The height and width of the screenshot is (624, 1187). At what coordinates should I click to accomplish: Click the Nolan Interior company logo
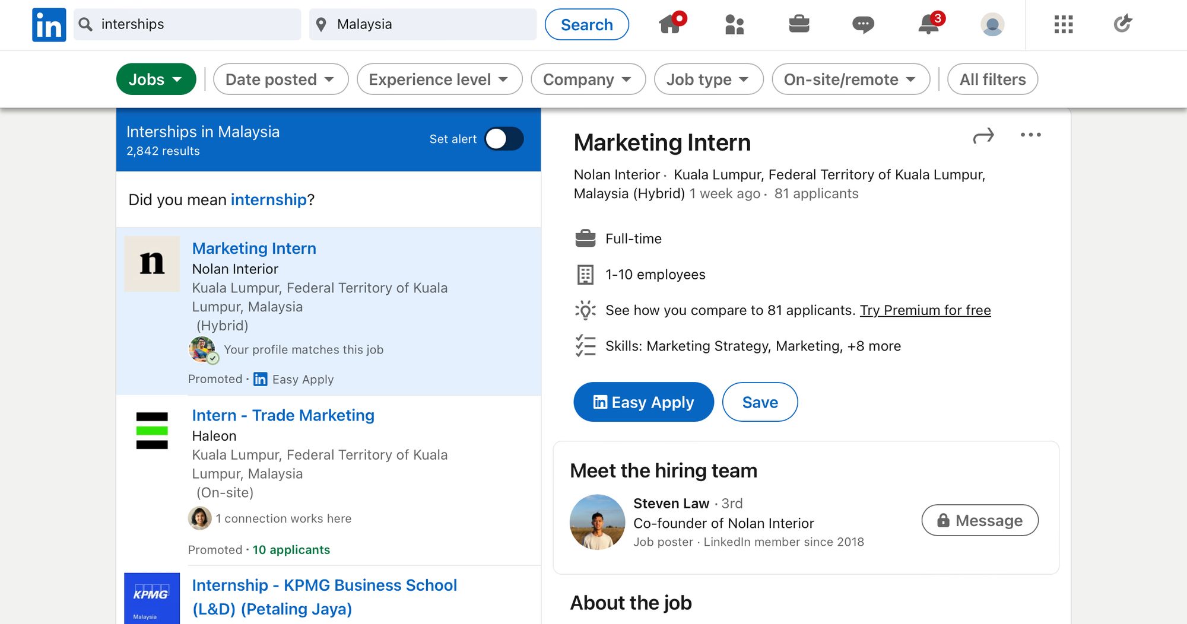(152, 264)
